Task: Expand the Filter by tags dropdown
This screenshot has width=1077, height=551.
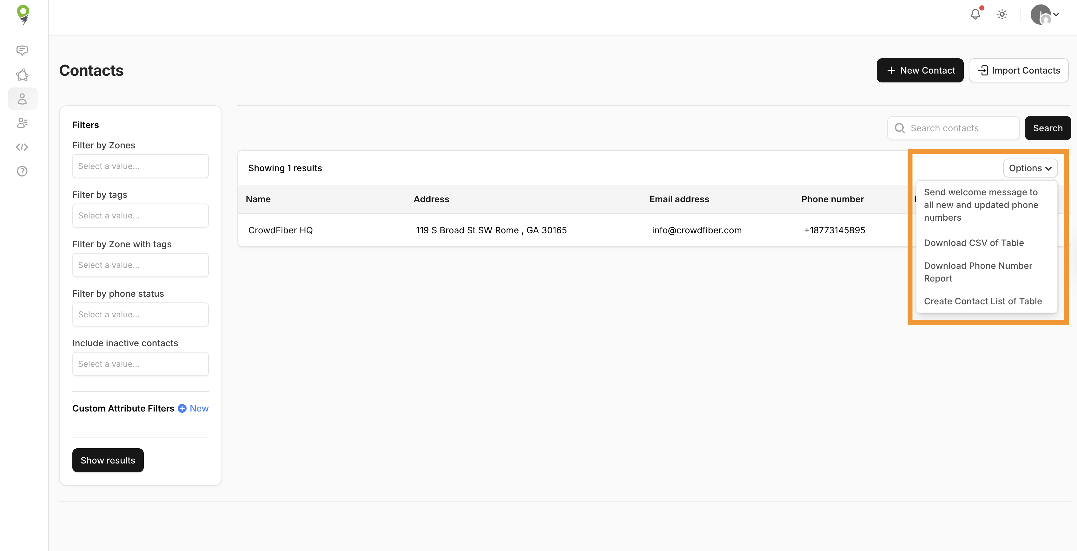Action: tap(140, 216)
